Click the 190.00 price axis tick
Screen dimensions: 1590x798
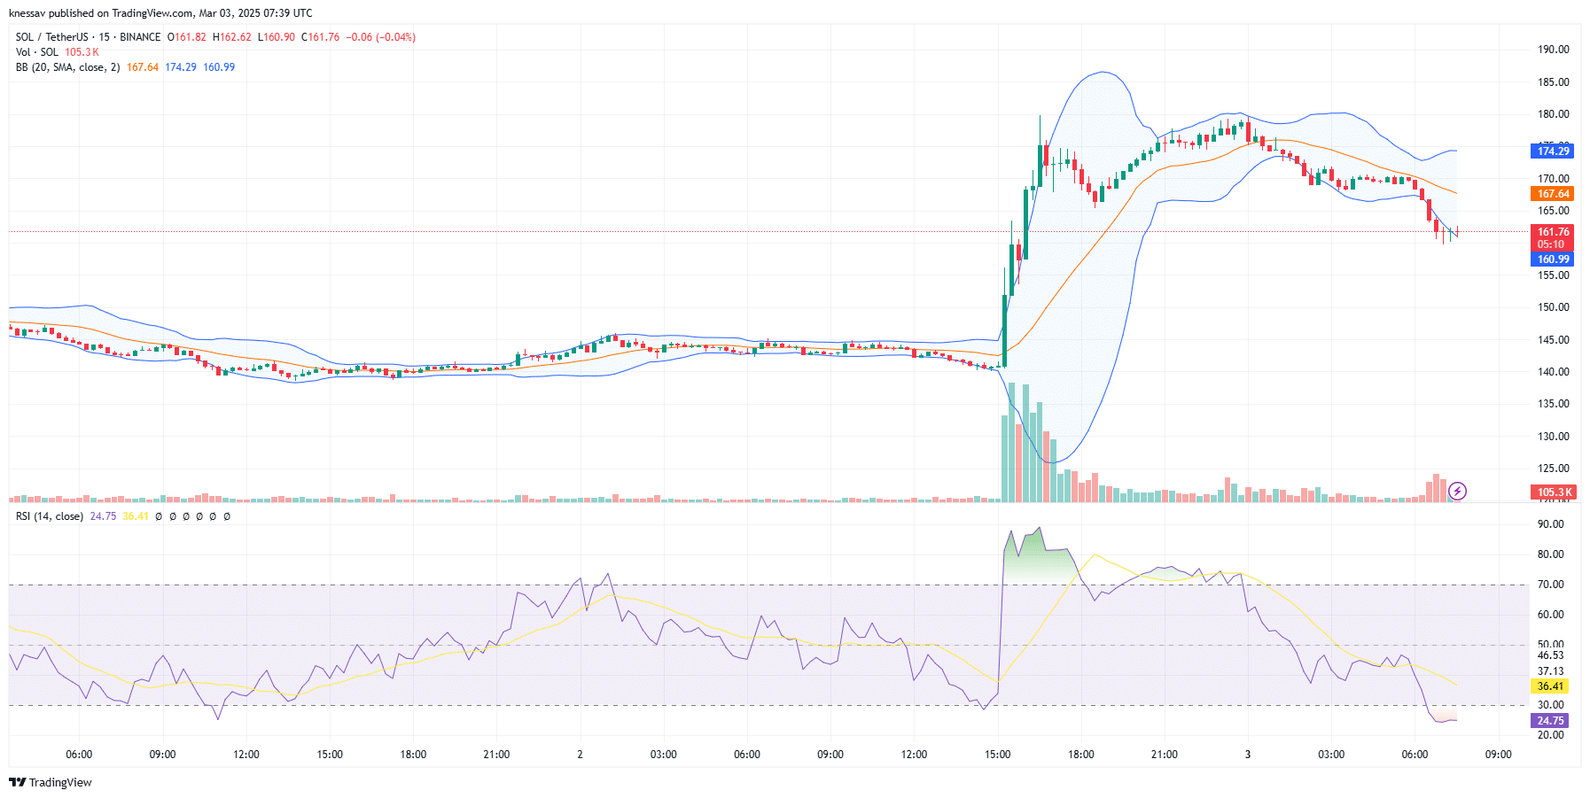1553,50
